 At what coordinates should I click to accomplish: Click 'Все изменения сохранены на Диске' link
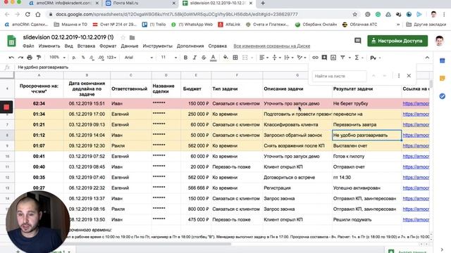271,46
